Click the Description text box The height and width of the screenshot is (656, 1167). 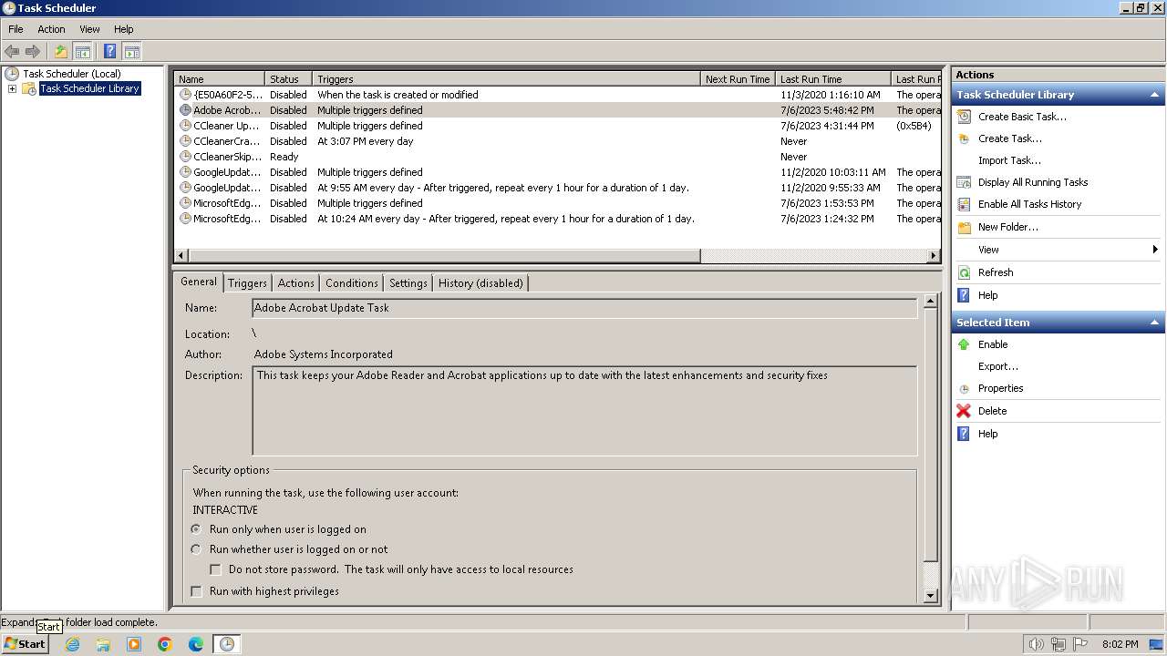click(584, 411)
